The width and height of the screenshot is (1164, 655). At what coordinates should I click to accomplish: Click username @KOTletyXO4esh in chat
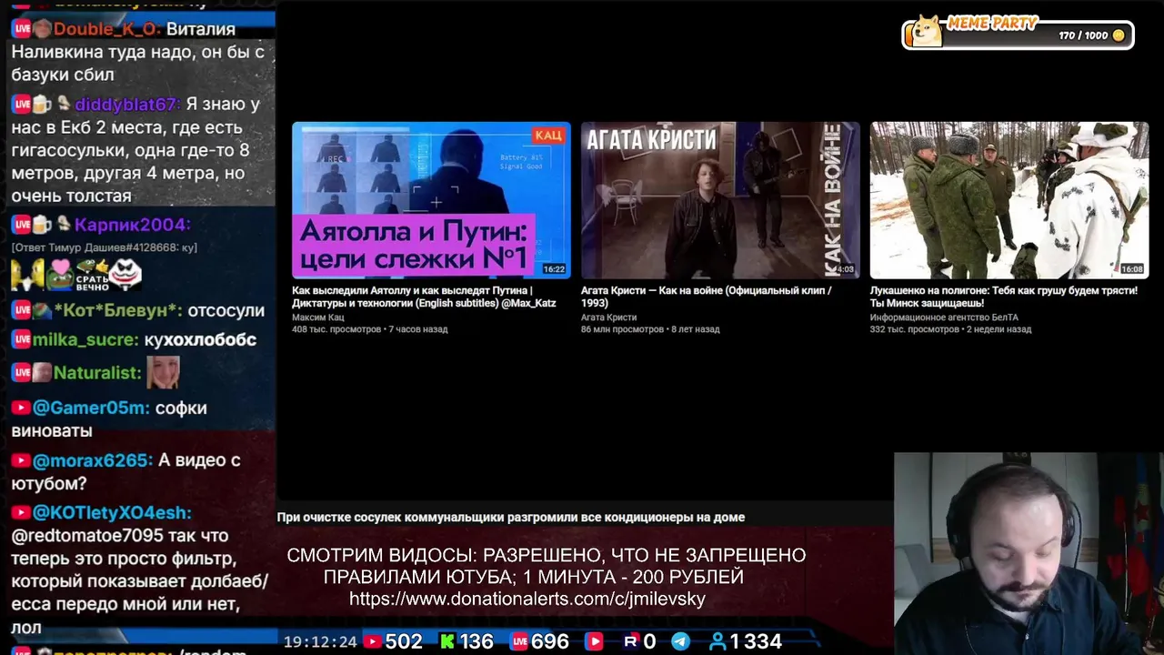coord(112,514)
